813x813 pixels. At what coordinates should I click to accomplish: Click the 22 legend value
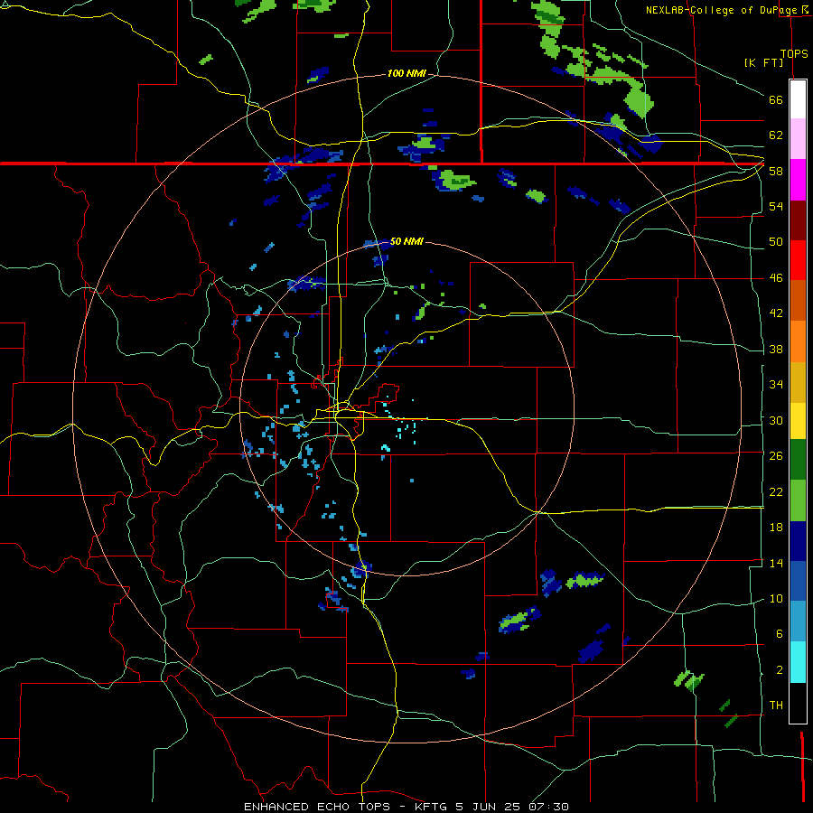776,491
